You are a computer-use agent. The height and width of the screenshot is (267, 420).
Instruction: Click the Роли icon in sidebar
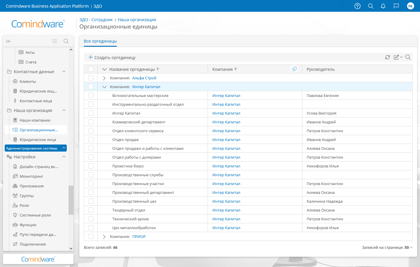(15, 205)
